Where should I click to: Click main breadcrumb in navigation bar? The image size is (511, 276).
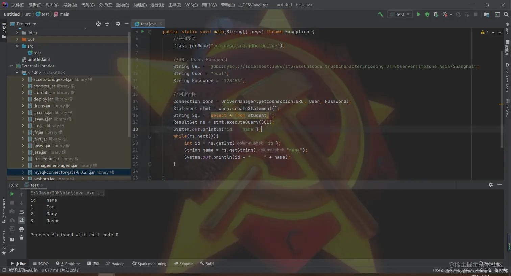click(61, 14)
